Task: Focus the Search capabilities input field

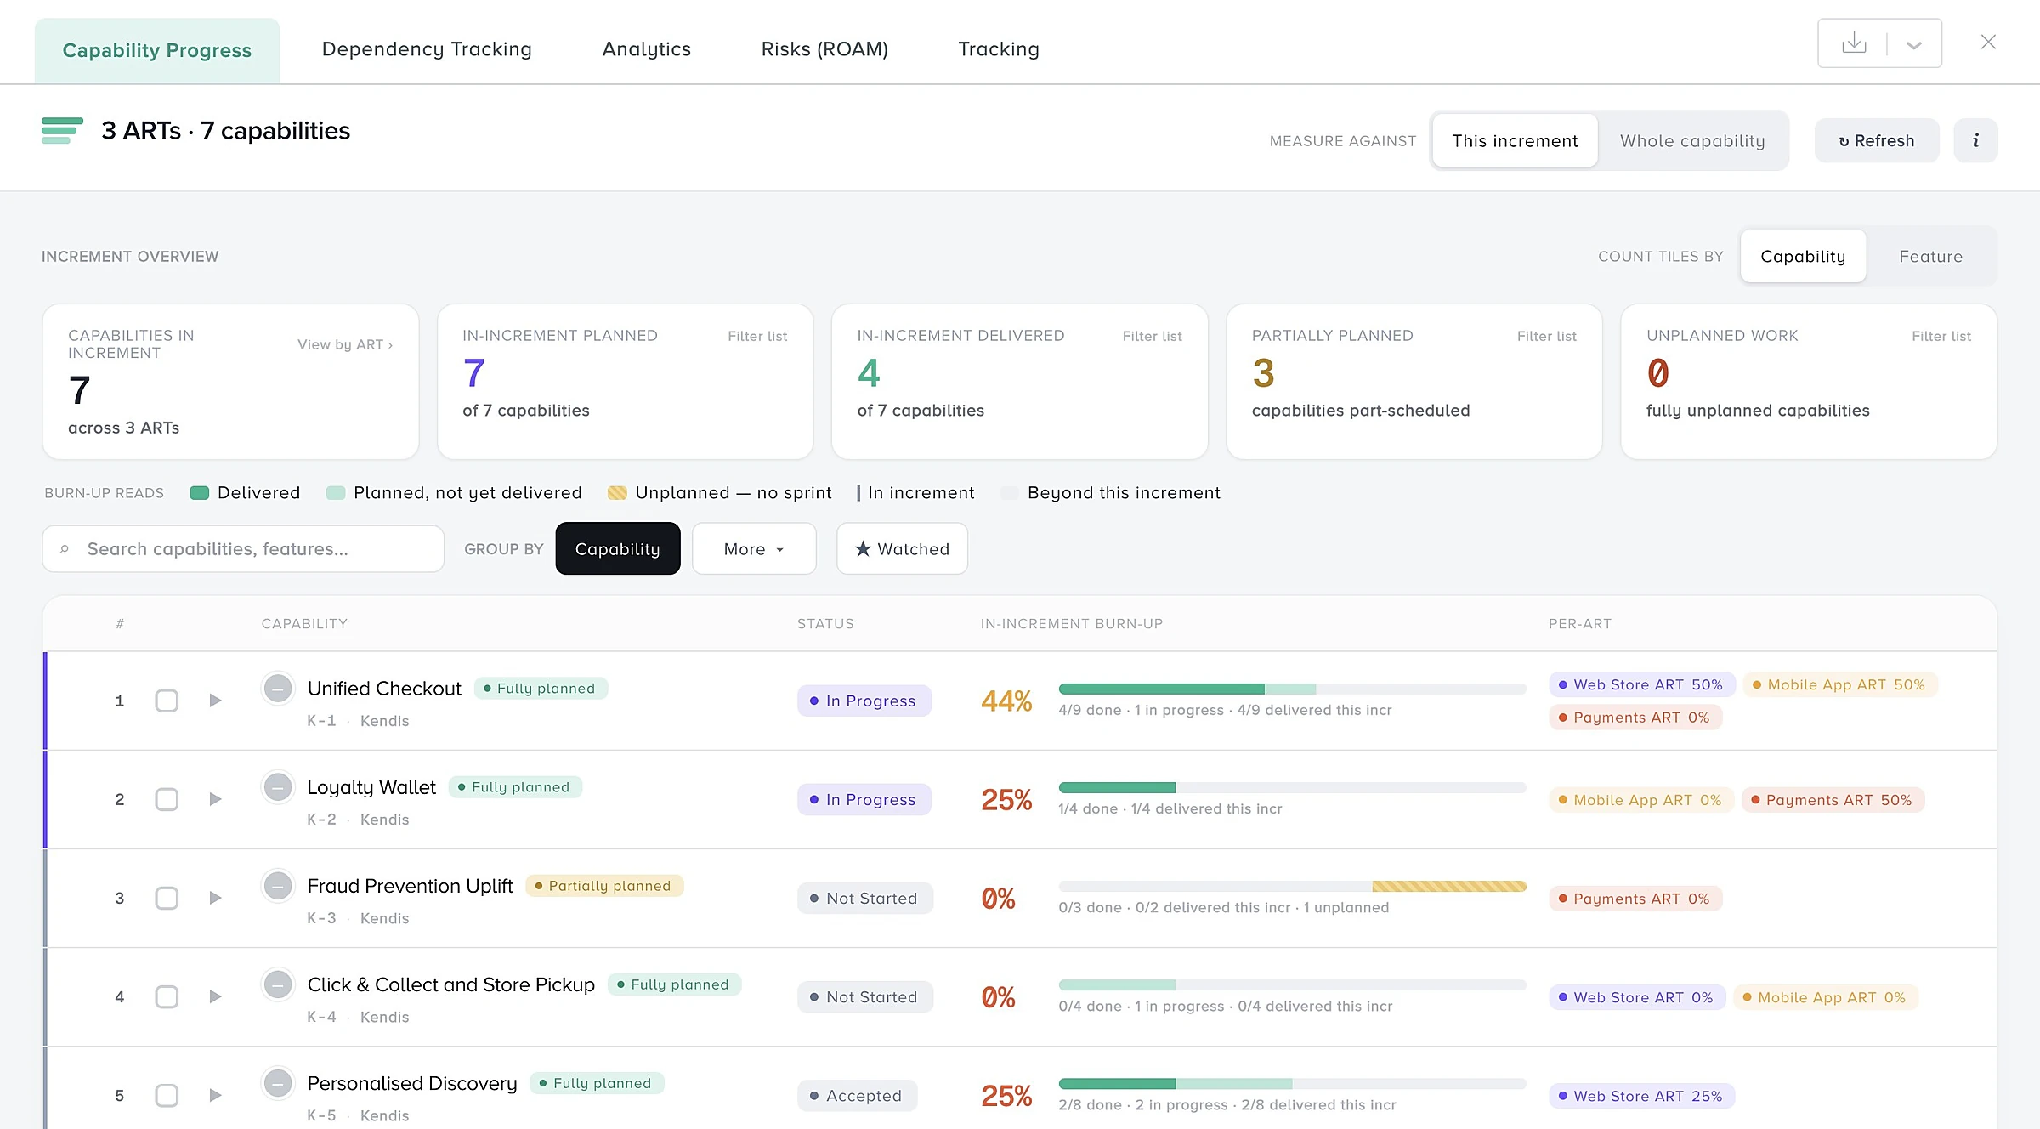Action: click(x=243, y=548)
